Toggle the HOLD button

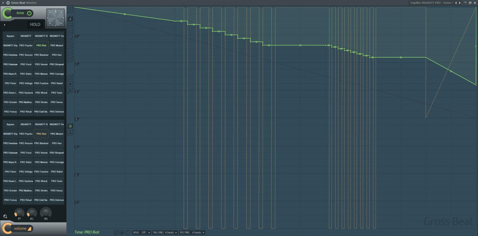[35, 24]
